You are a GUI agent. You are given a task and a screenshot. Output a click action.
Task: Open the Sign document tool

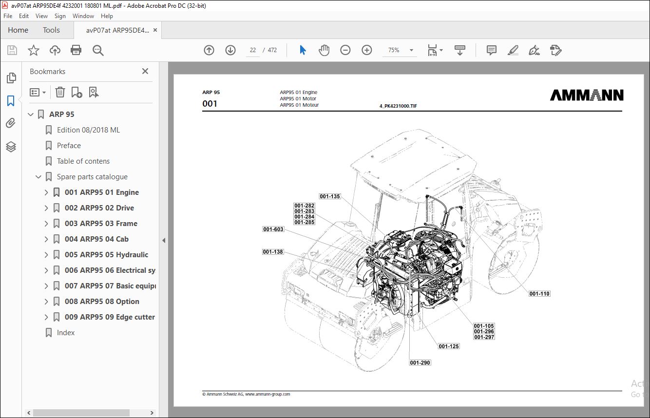535,50
